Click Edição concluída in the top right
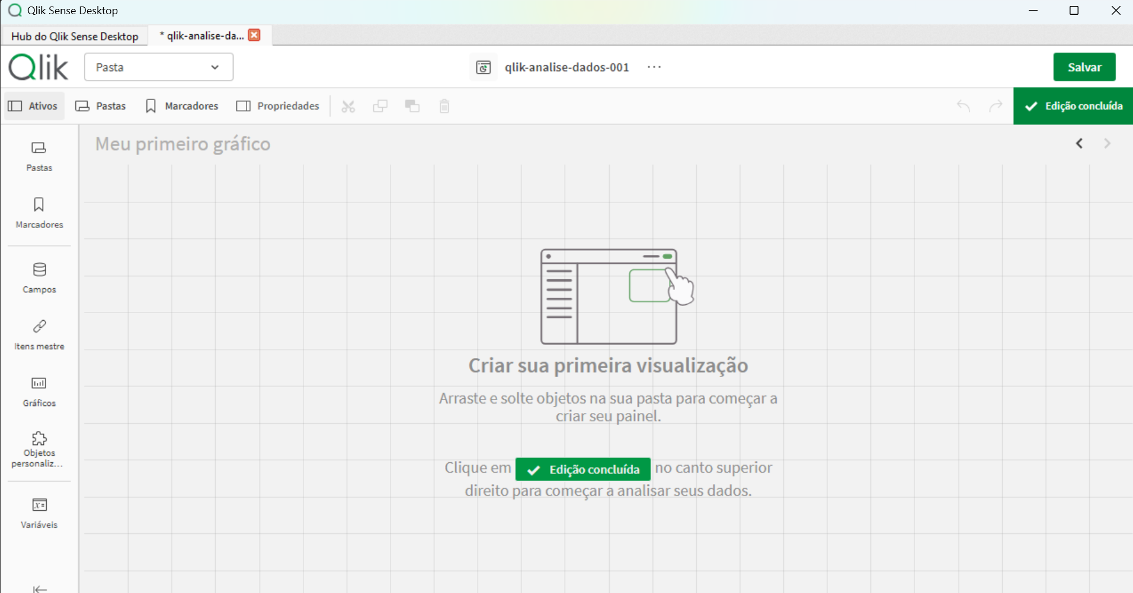The height and width of the screenshot is (593, 1133). 1073,106
